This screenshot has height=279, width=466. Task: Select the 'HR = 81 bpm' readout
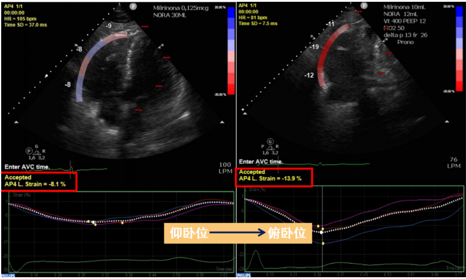(x=253, y=17)
